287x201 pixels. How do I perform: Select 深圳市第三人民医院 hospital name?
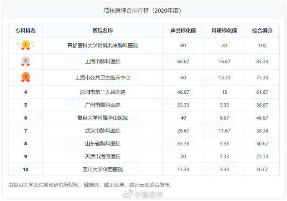tap(102, 92)
